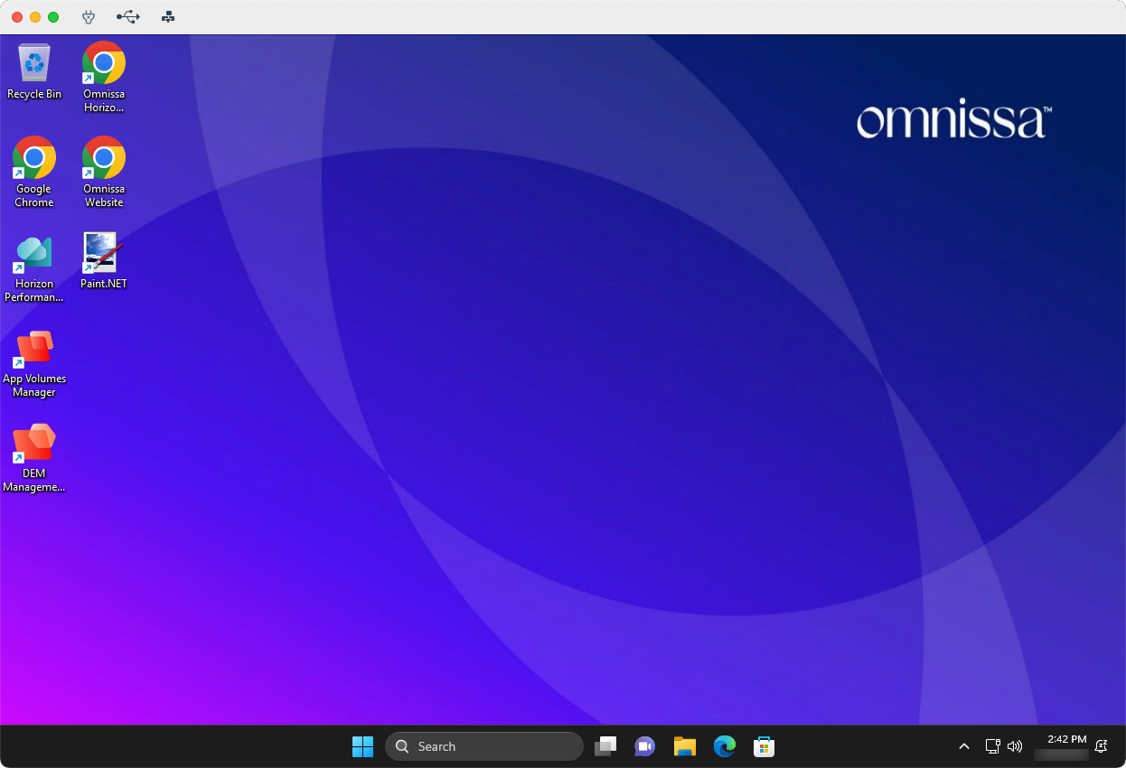1126x768 pixels.
Task: Open Task View from the taskbar
Action: pyautogui.click(x=605, y=746)
